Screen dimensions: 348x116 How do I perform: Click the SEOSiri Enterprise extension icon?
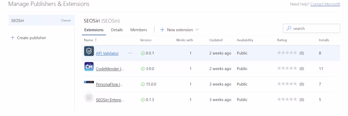coord(89,98)
